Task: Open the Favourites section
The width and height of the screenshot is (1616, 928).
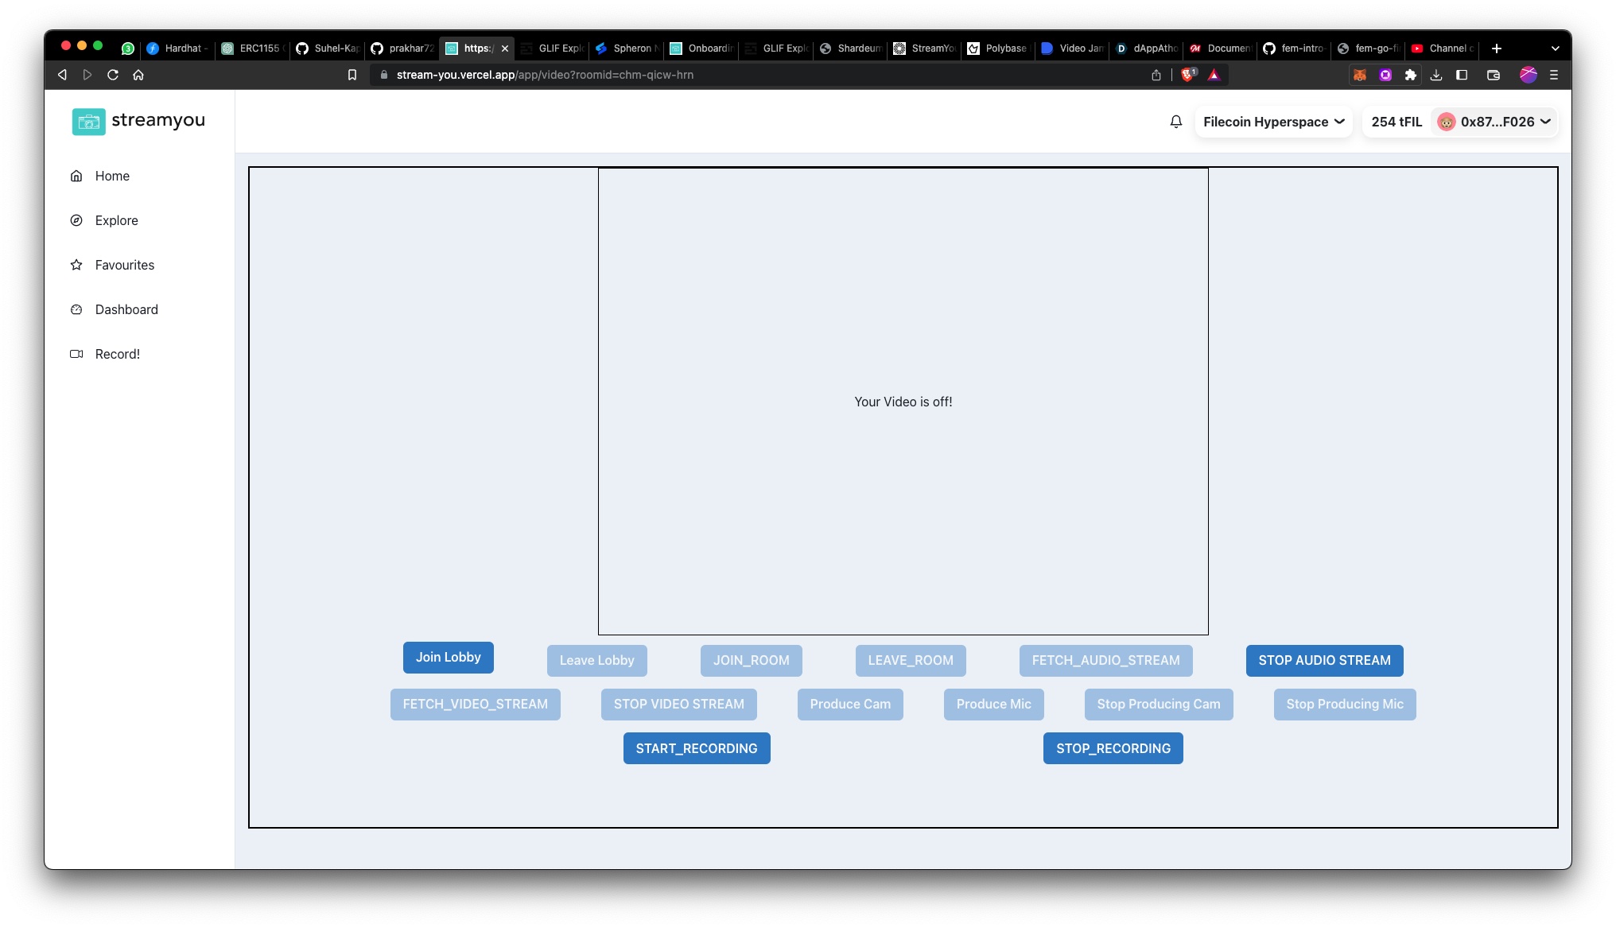Action: pyautogui.click(x=124, y=265)
